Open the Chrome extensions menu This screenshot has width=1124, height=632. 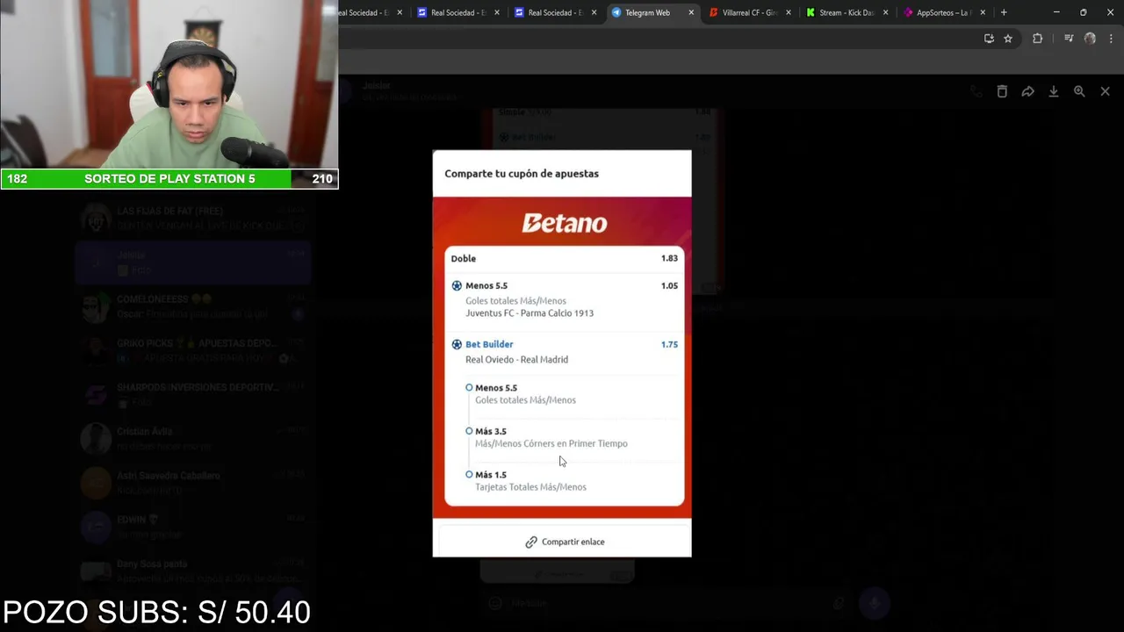(1037, 39)
